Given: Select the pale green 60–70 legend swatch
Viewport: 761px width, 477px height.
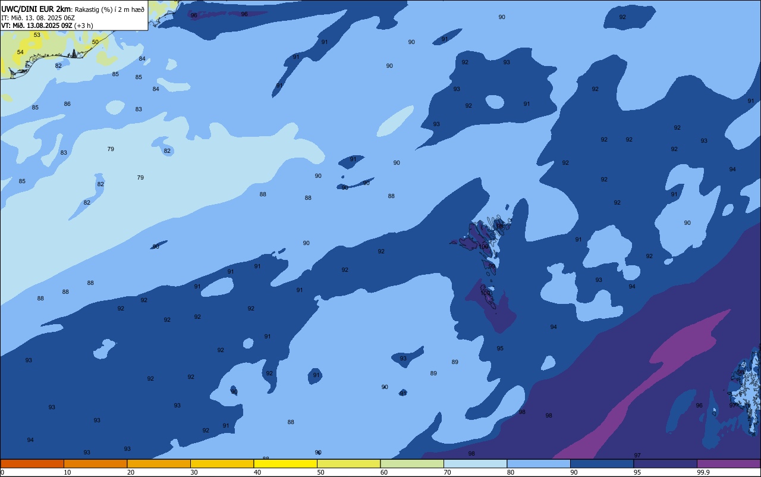Looking at the screenshot, I should 412,463.
